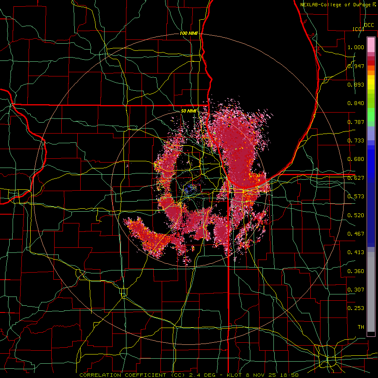Click the [CC] units label
Screen dimensions: 378x378
(x=358, y=29)
